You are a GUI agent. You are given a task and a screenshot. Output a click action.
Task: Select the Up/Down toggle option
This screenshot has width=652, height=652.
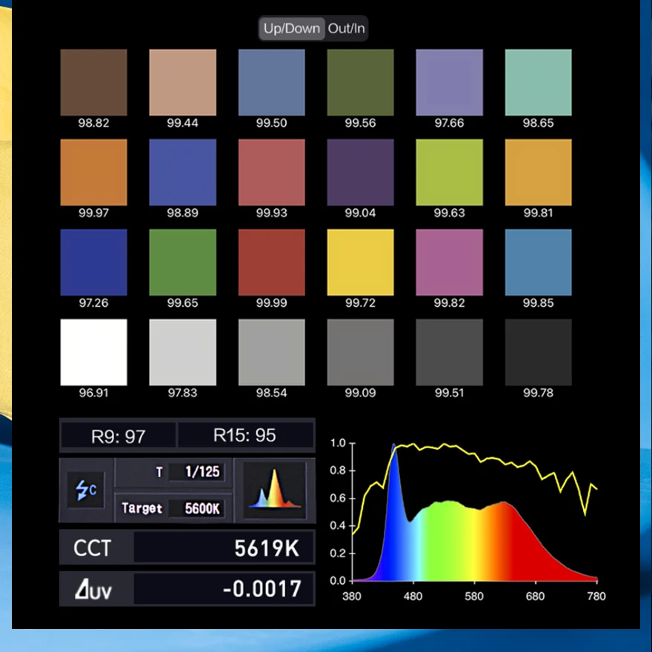point(292,29)
